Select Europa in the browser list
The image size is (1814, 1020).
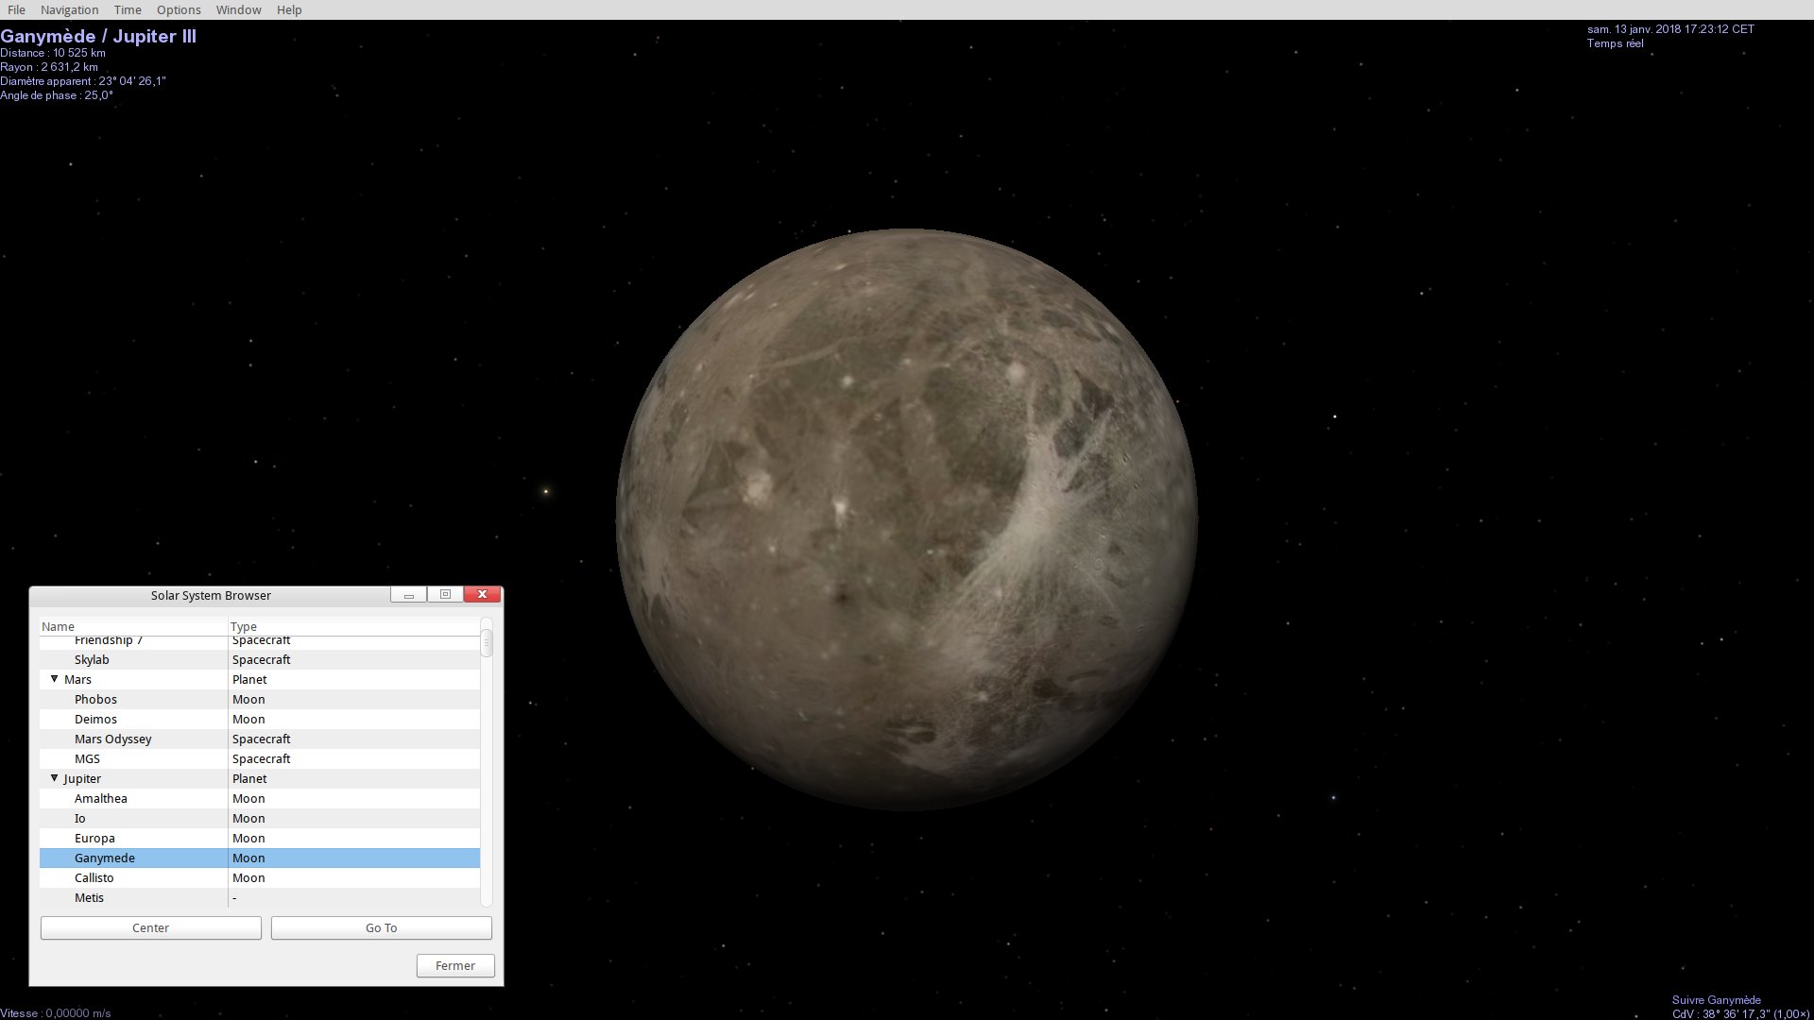[94, 838]
